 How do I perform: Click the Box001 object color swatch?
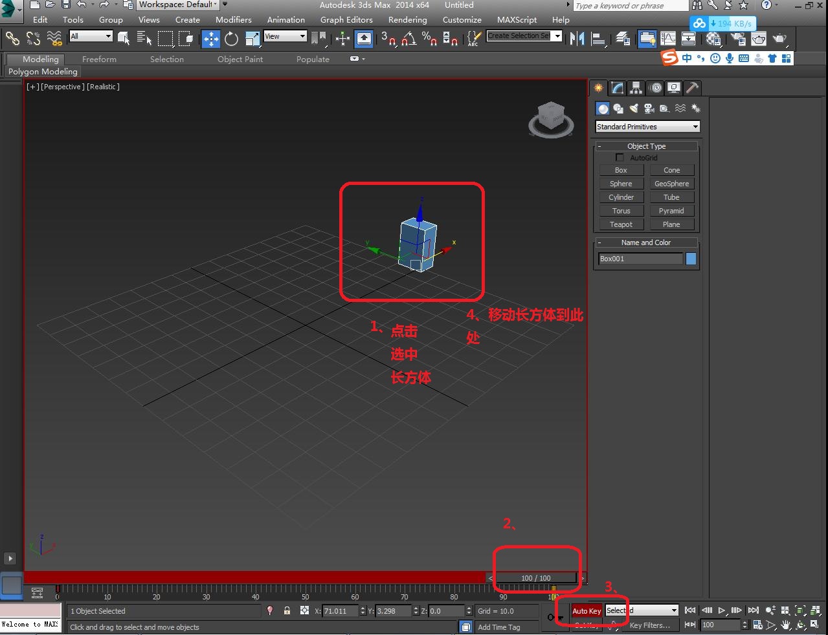[691, 259]
